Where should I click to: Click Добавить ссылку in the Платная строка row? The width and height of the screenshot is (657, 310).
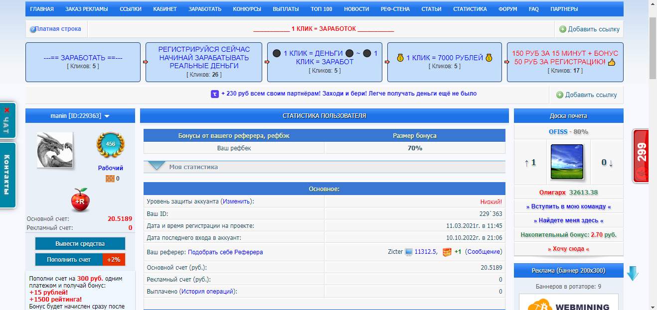coord(590,29)
